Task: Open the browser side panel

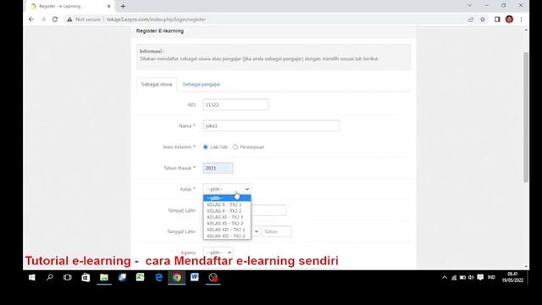Action: [x=497, y=19]
